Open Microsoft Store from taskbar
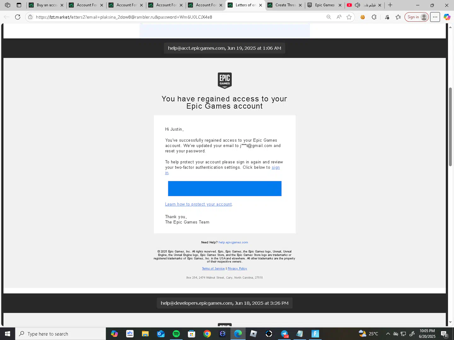This screenshot has height=340, width=454. click(192, 334)
